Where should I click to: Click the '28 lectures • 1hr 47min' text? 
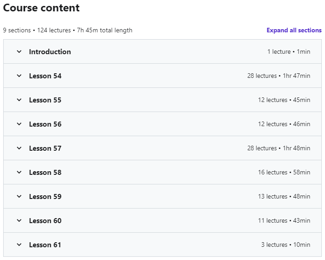279,76
